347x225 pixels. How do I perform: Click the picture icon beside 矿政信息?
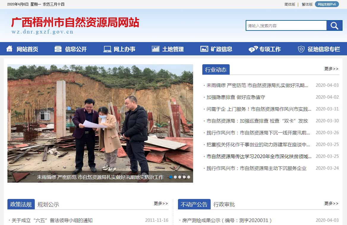[204, 49]
